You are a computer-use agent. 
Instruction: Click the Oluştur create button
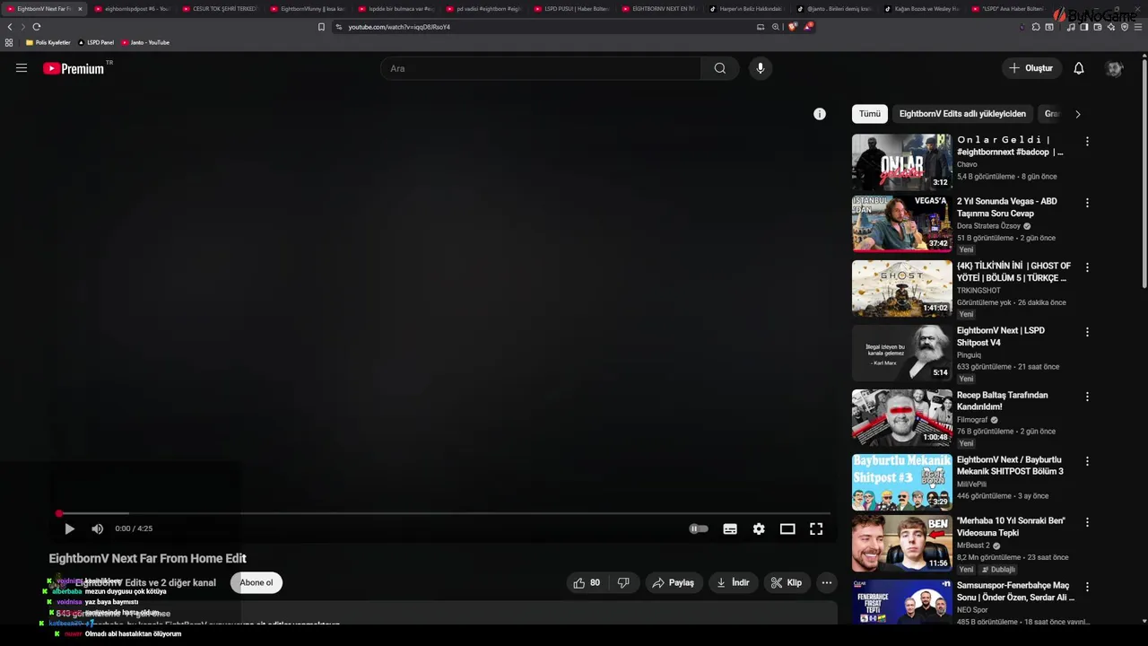pos(1031,68)
